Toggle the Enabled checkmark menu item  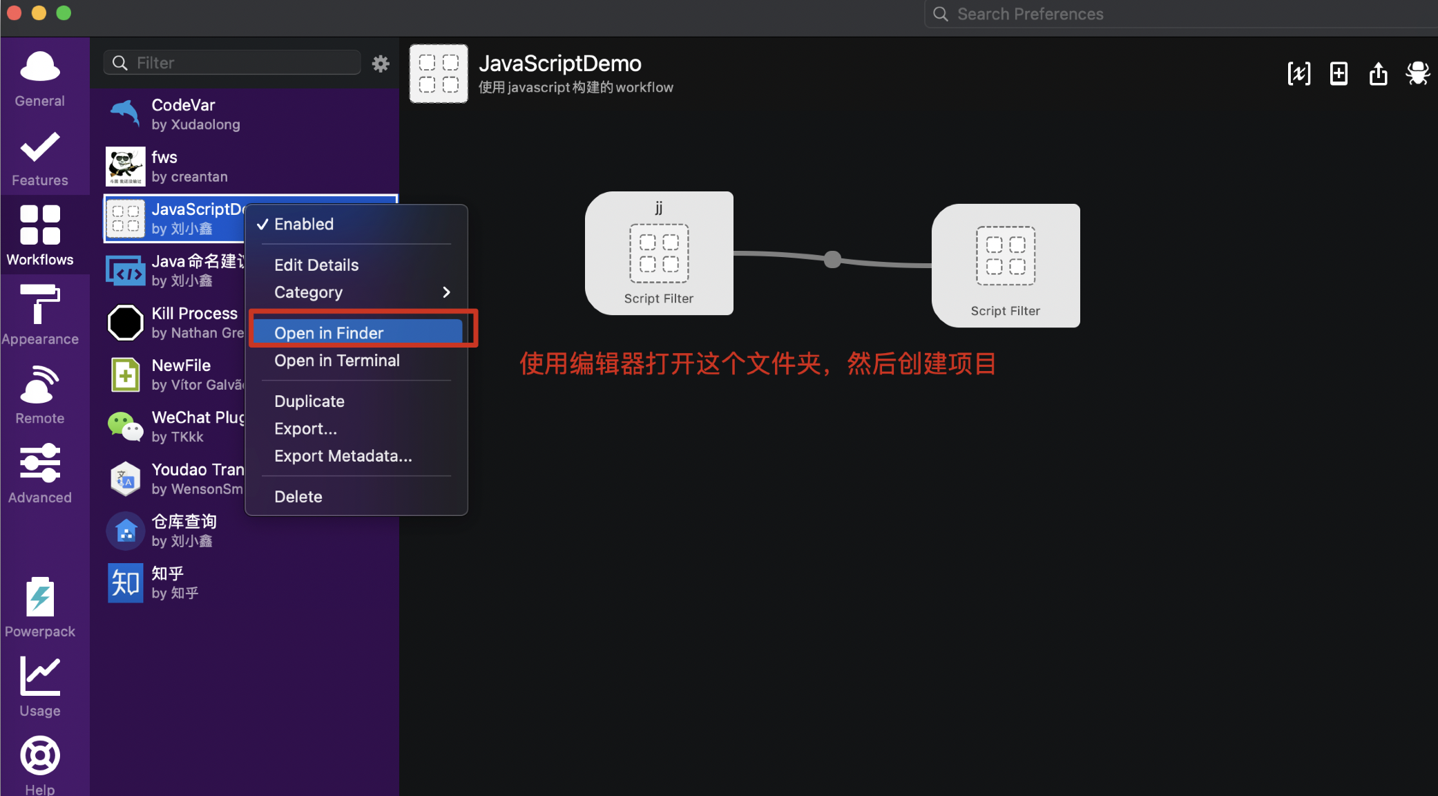tap(304, 224)
